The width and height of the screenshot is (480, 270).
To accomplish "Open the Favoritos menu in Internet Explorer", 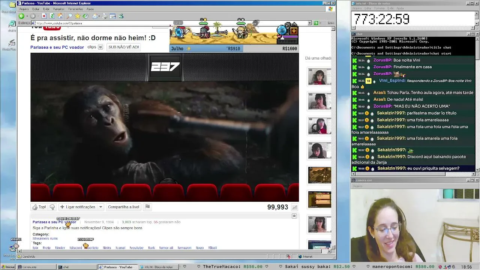I will point(58,9).
